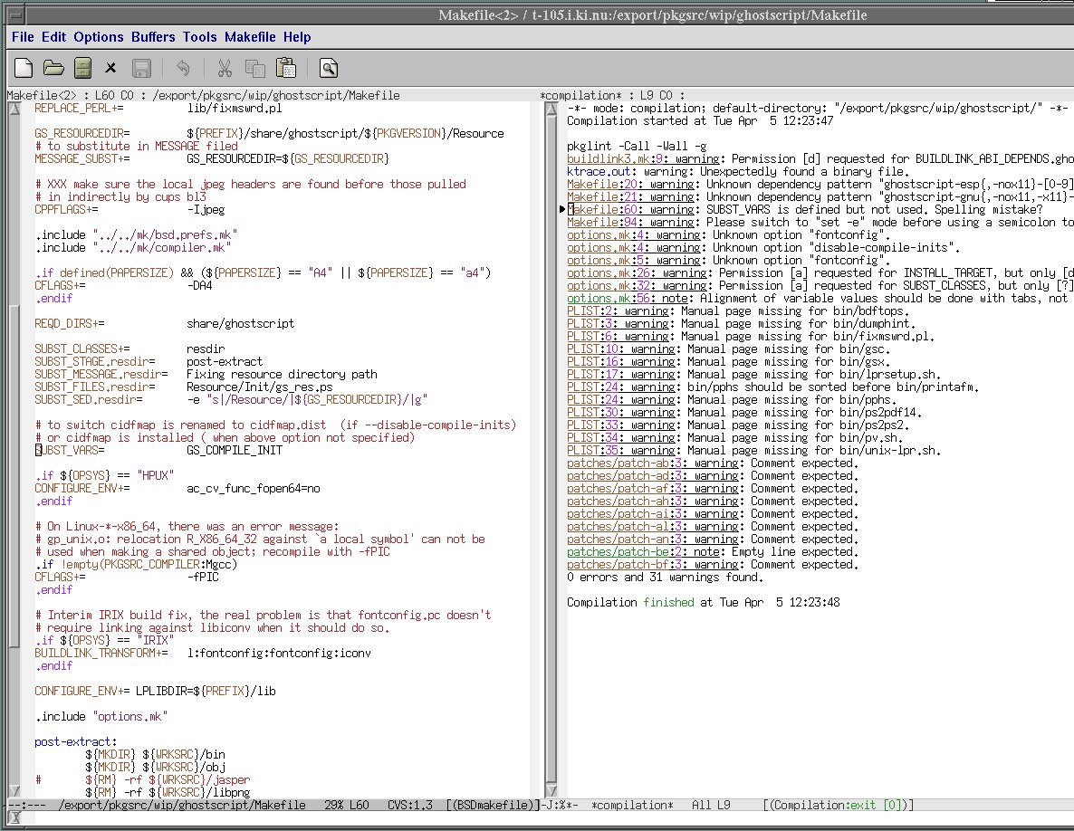Image resolution: width=1074 pixels, height=831 pixels.
Task: Click the post-extract: target line
Action: pyautogui.click(x=76, y=742)
